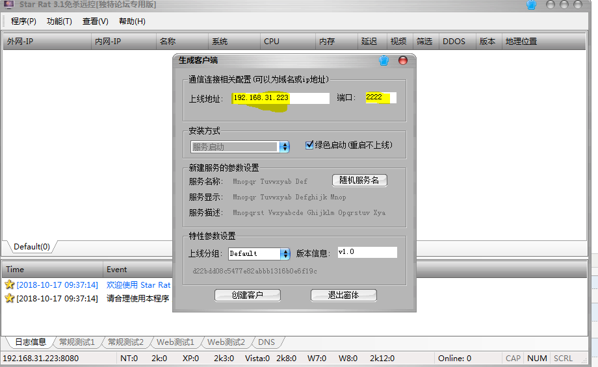Open the 查看(V) menu
The image size is (598, 367).
click(96, 21)
